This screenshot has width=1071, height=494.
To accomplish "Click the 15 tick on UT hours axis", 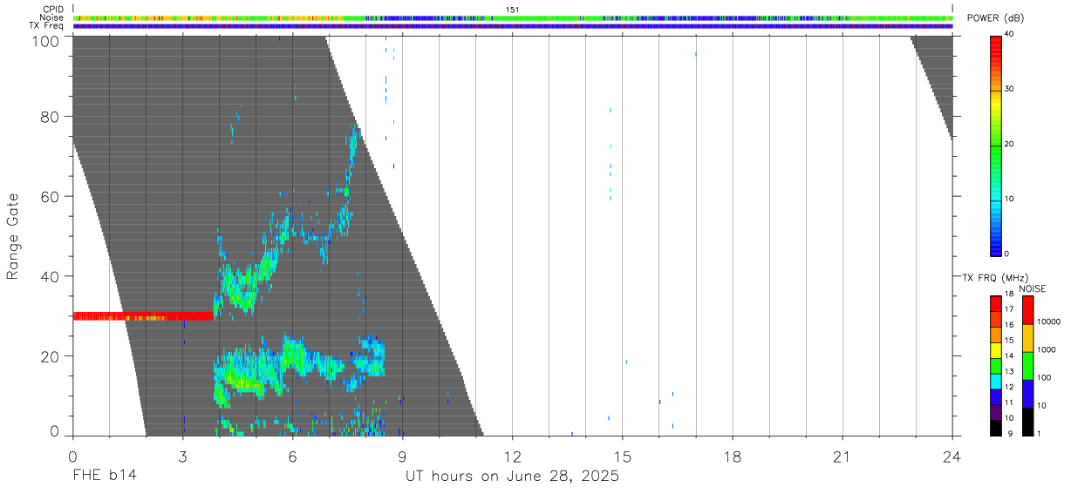I will (622, 457).
